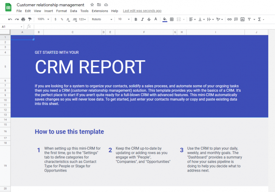The image size is (275, 192).
Task: Click the Insert chart icon
Action: (242, 19)
